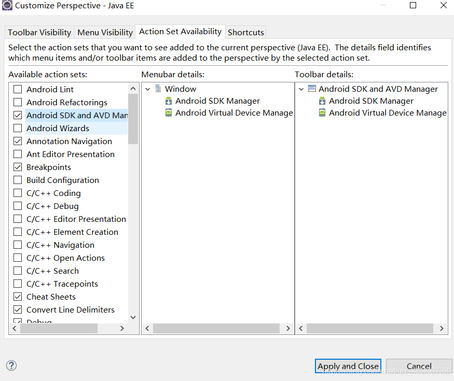Enable the C/C++ Editor Presentation checkbox
454x381 pixels.
pyautogui.click(x=18, y=219)
